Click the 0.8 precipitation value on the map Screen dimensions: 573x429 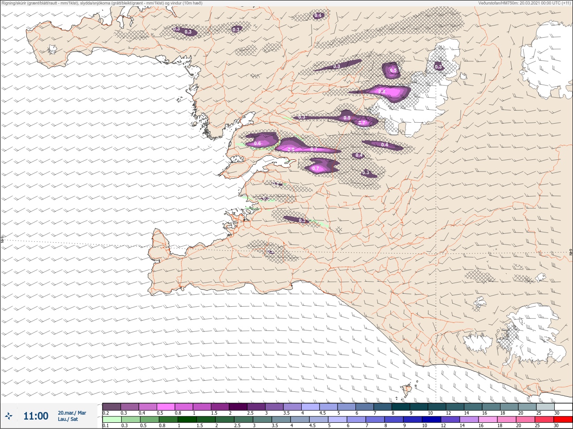tap(382, 91)
